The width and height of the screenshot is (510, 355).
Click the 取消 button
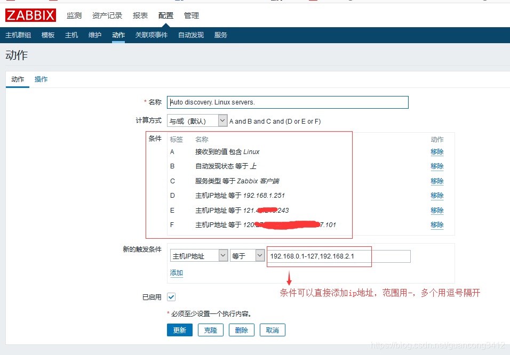tap(272, 330)
